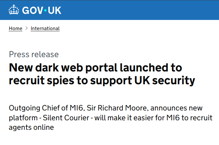Viewport: 219px width, 145px height.
Task: Click the breadcrumb chevron separator
Action: pyautogui.click(x=27, y=28)
